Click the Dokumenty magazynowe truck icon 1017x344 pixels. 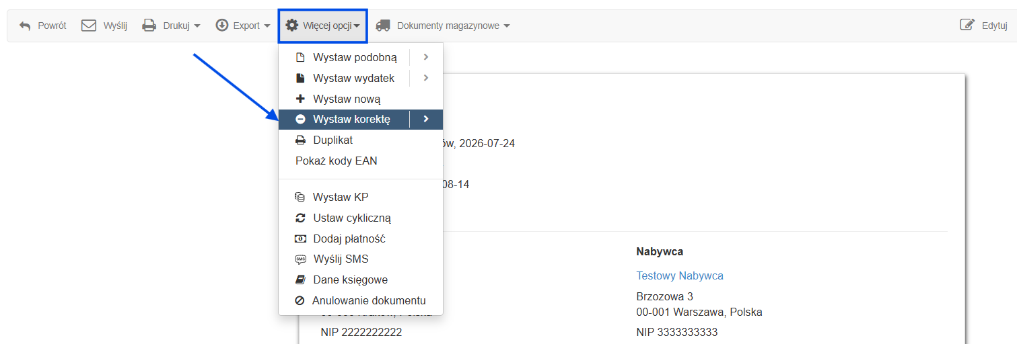pyautogui.click(x=383, y=26)
